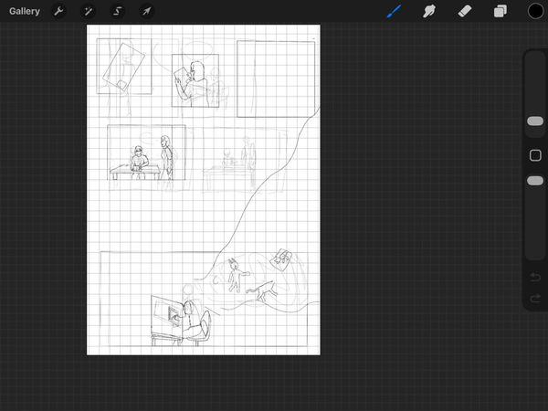Viewport: 548px width, 411px height.
Task: Select the Eraser tool
Action: coord(465,11)
